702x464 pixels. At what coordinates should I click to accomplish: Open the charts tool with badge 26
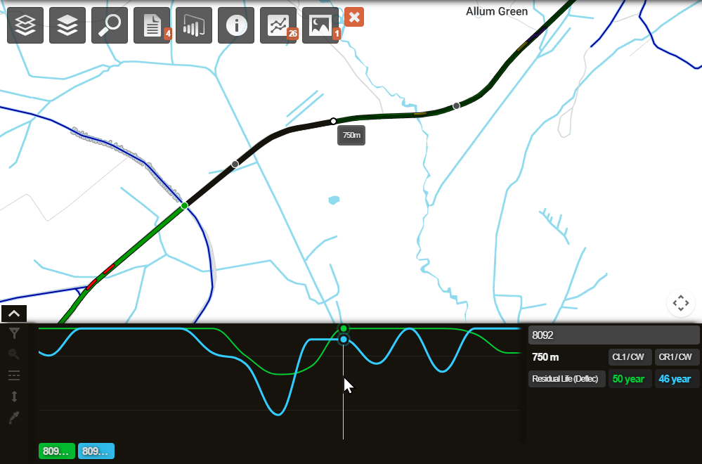[278, 25]
